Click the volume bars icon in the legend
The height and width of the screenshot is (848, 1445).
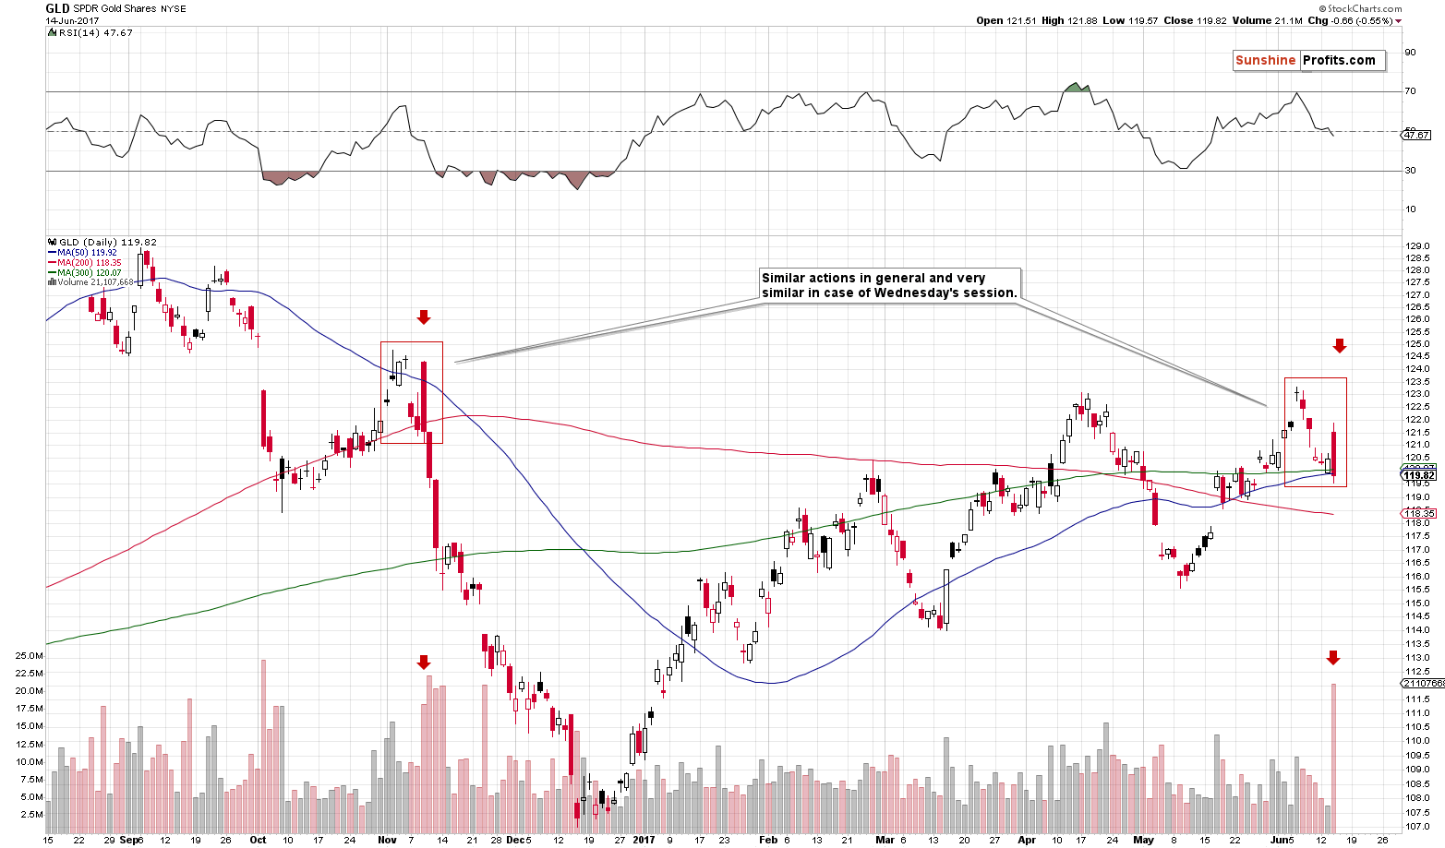pos(51,282)
